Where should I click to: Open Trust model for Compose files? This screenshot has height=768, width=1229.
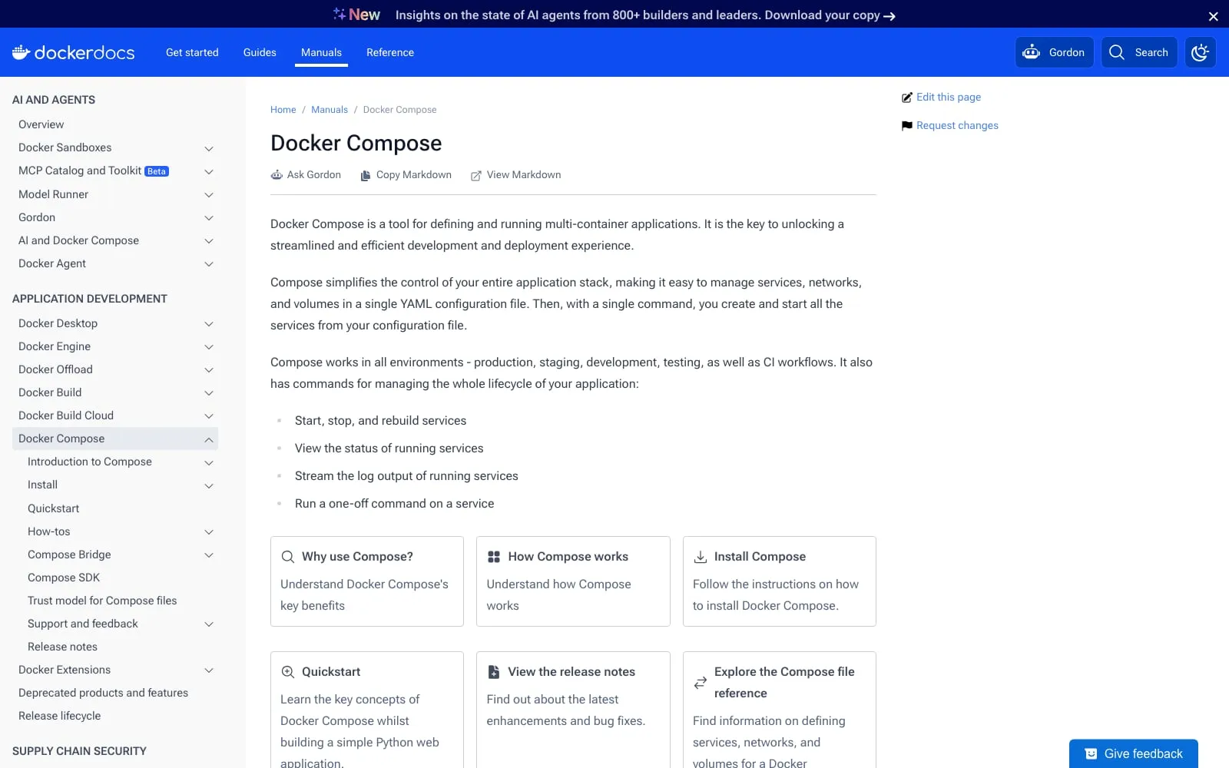coord(102,601)
